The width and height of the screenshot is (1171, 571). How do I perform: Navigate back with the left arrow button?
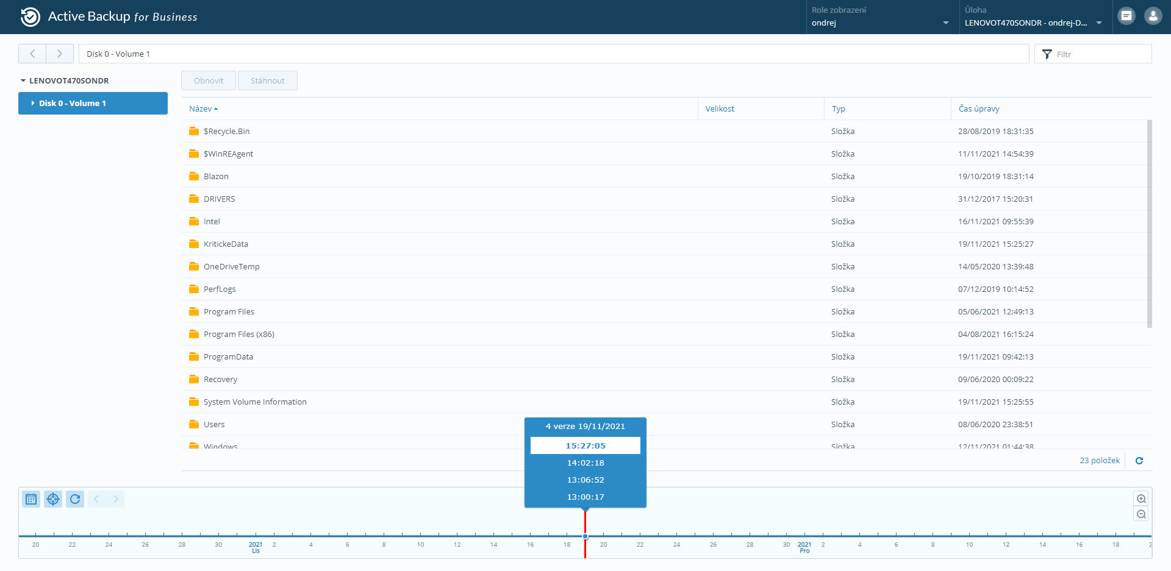pyautogui.click(x=32, y=54)
